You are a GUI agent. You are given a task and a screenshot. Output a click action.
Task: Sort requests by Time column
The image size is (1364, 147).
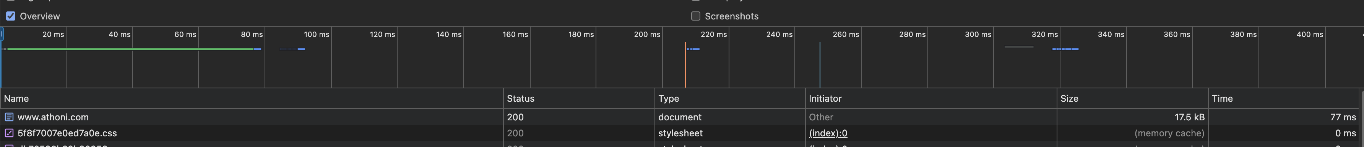pyautogui.click(x=1283, y=99)
